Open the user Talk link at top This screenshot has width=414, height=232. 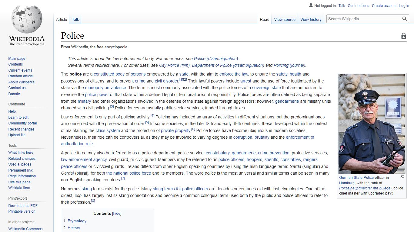pos(342,5)
